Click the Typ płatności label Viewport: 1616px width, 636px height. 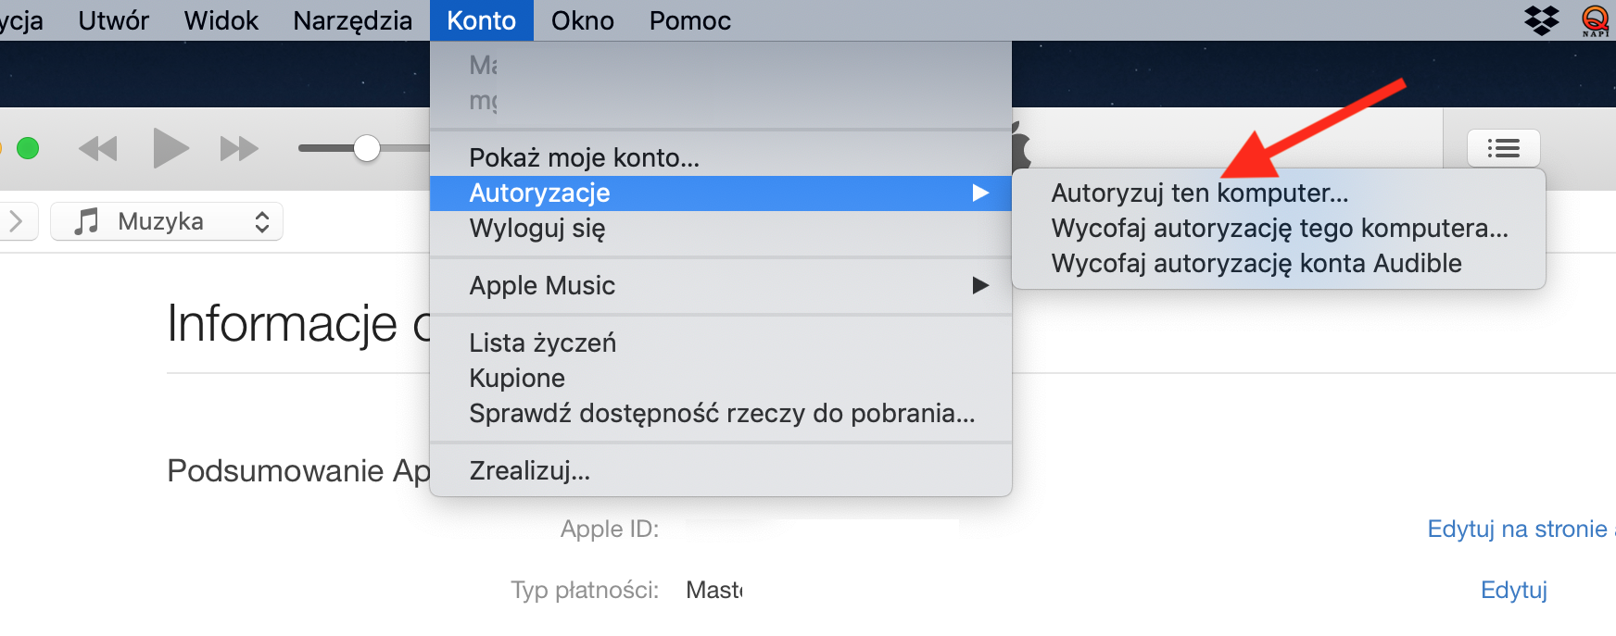585,590
